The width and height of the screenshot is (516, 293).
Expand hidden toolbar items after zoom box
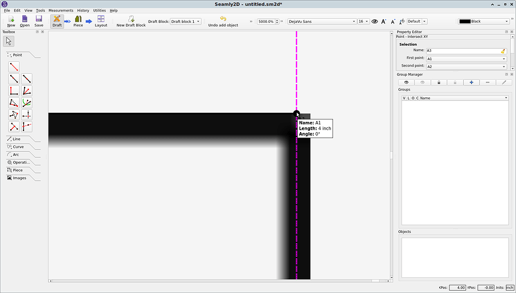click(x=282, y=22)
